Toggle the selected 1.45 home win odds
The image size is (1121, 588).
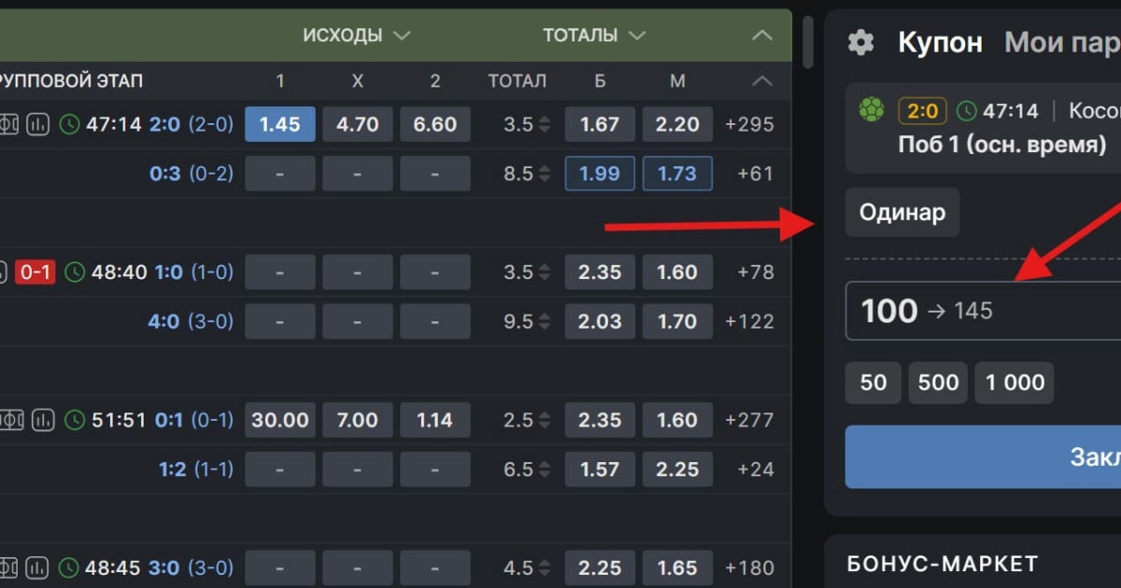coord(279,124)
